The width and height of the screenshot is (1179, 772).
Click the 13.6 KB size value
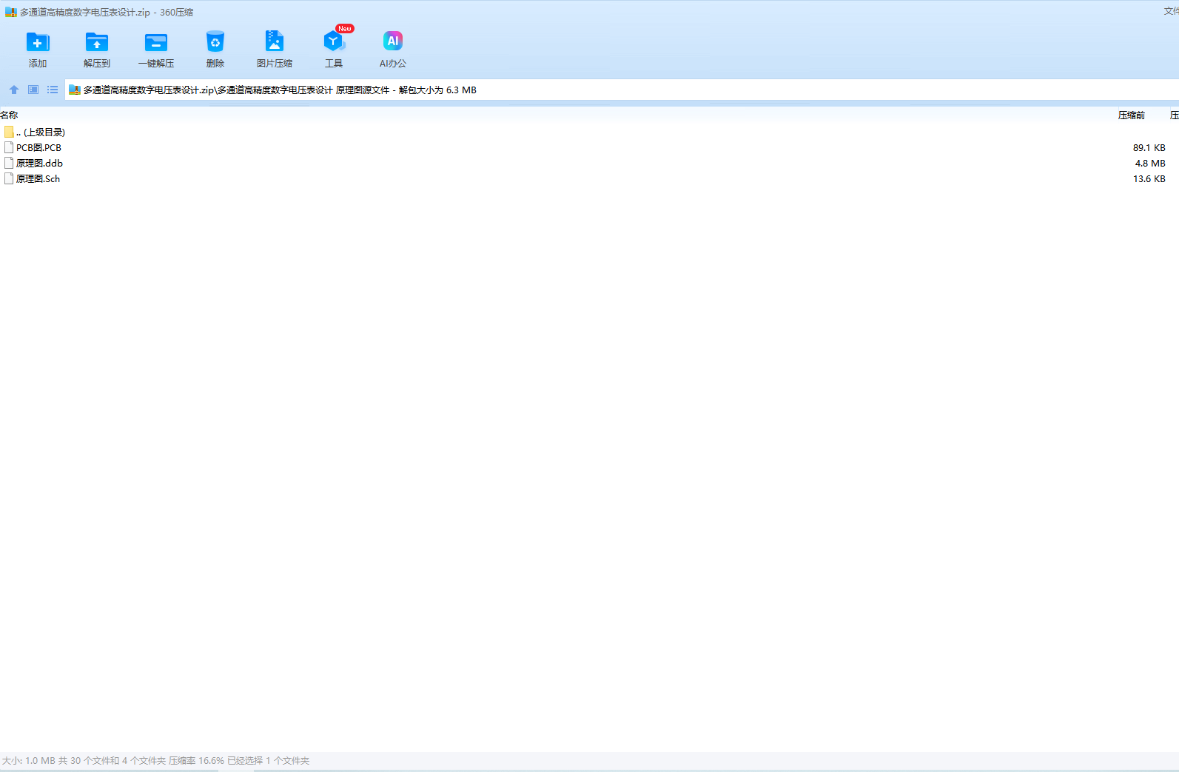click(x=1149, y=178)
